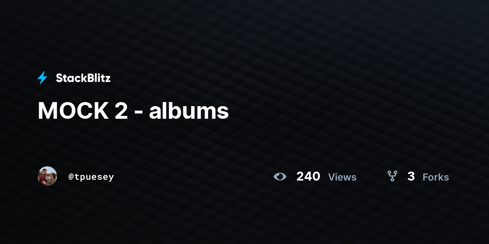This screenshot has width=489, height=244.
Task: Click the word Blitz in the logo
Action: tap(99, 78)
